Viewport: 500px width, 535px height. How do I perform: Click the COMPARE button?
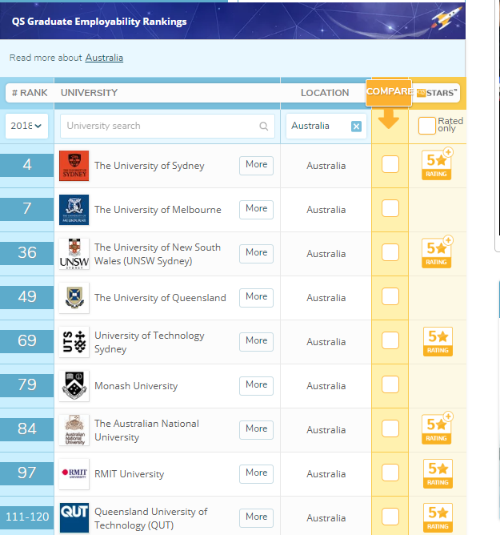389,92
